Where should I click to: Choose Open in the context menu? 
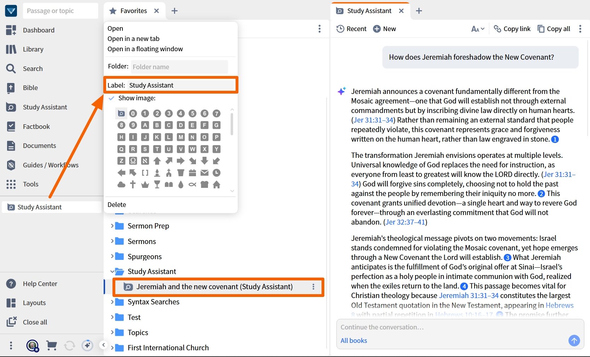[115, 28]
